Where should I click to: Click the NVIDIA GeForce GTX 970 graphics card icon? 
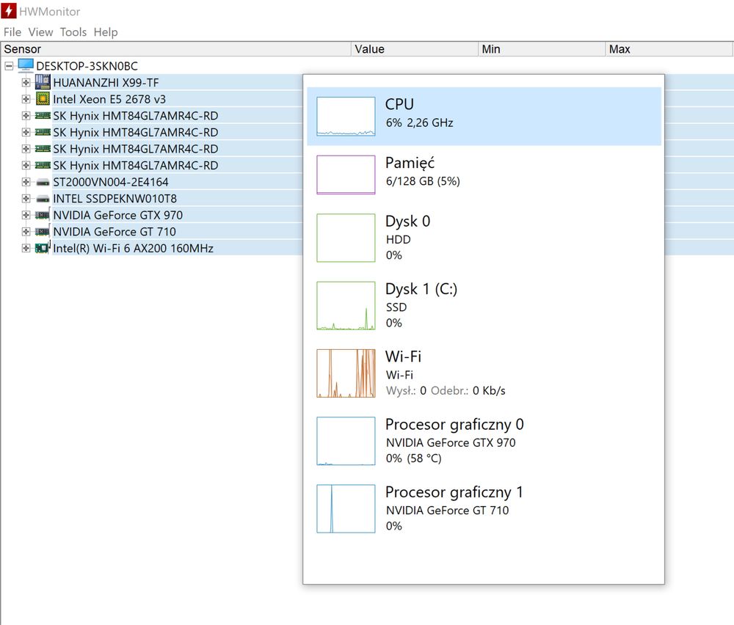43,215
